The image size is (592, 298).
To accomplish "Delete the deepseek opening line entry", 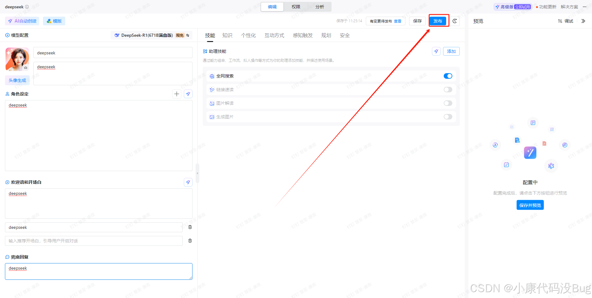I will 190,227.
